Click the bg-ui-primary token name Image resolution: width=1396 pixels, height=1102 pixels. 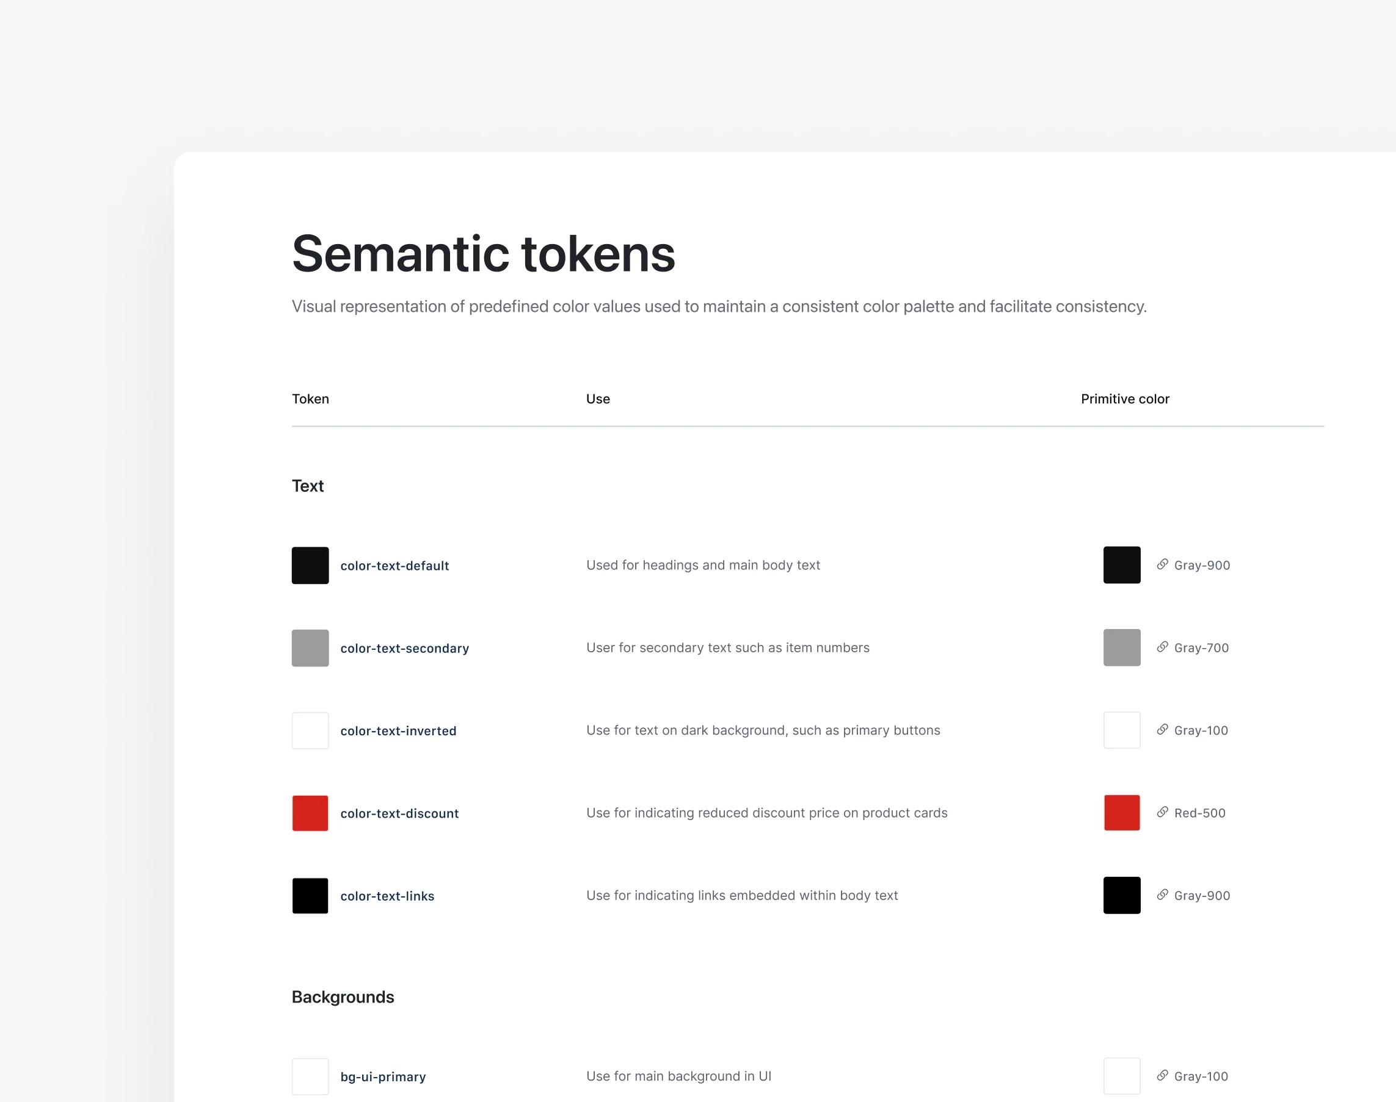point(383,1077)
